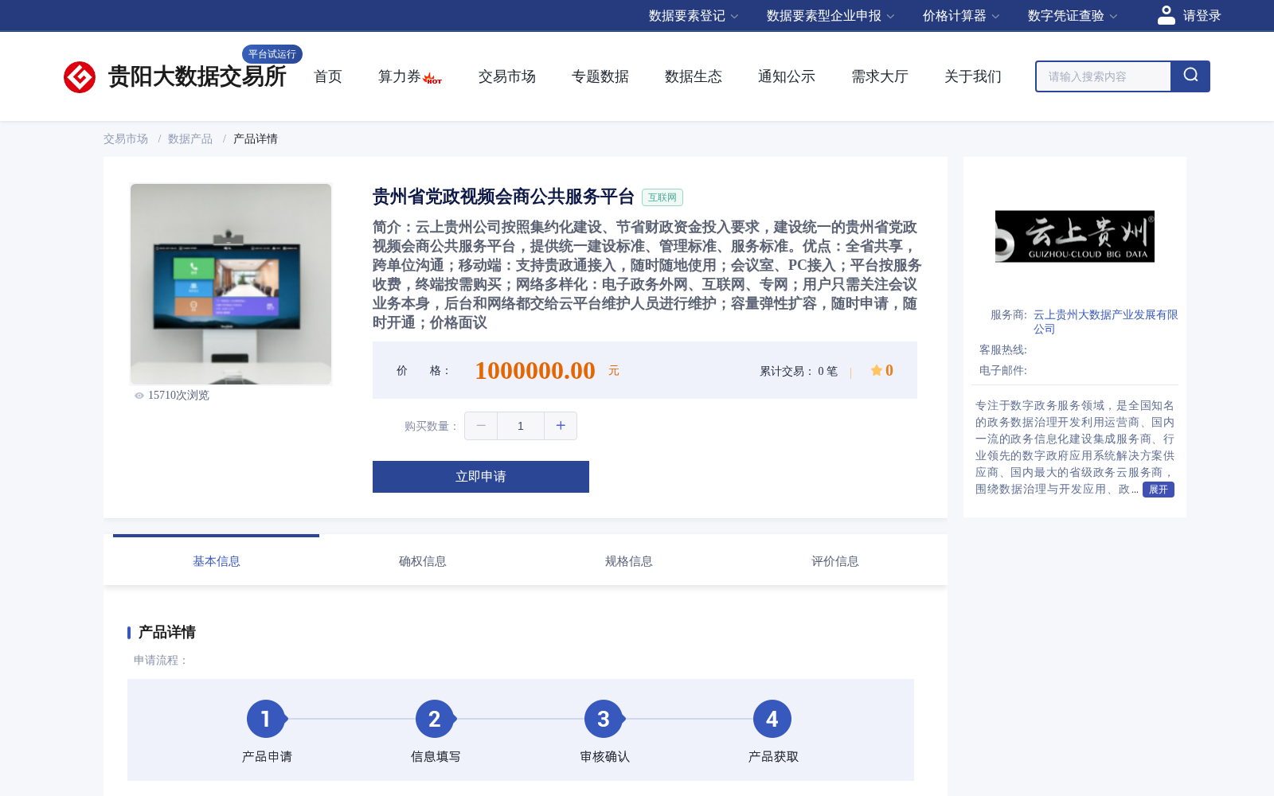Click the product video conference thumbnail
1274x796 pixels.
coord(231,284)
